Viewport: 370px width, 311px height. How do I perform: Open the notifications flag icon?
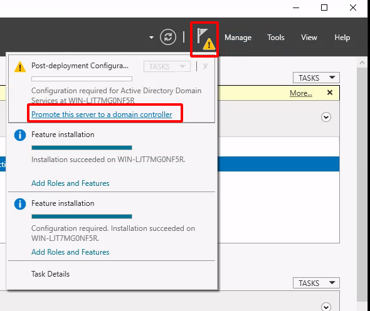(205, 39)
